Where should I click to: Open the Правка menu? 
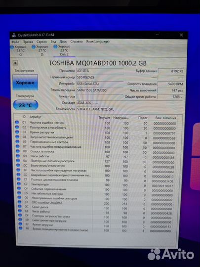pyautogui.click(x=28, y=42)
